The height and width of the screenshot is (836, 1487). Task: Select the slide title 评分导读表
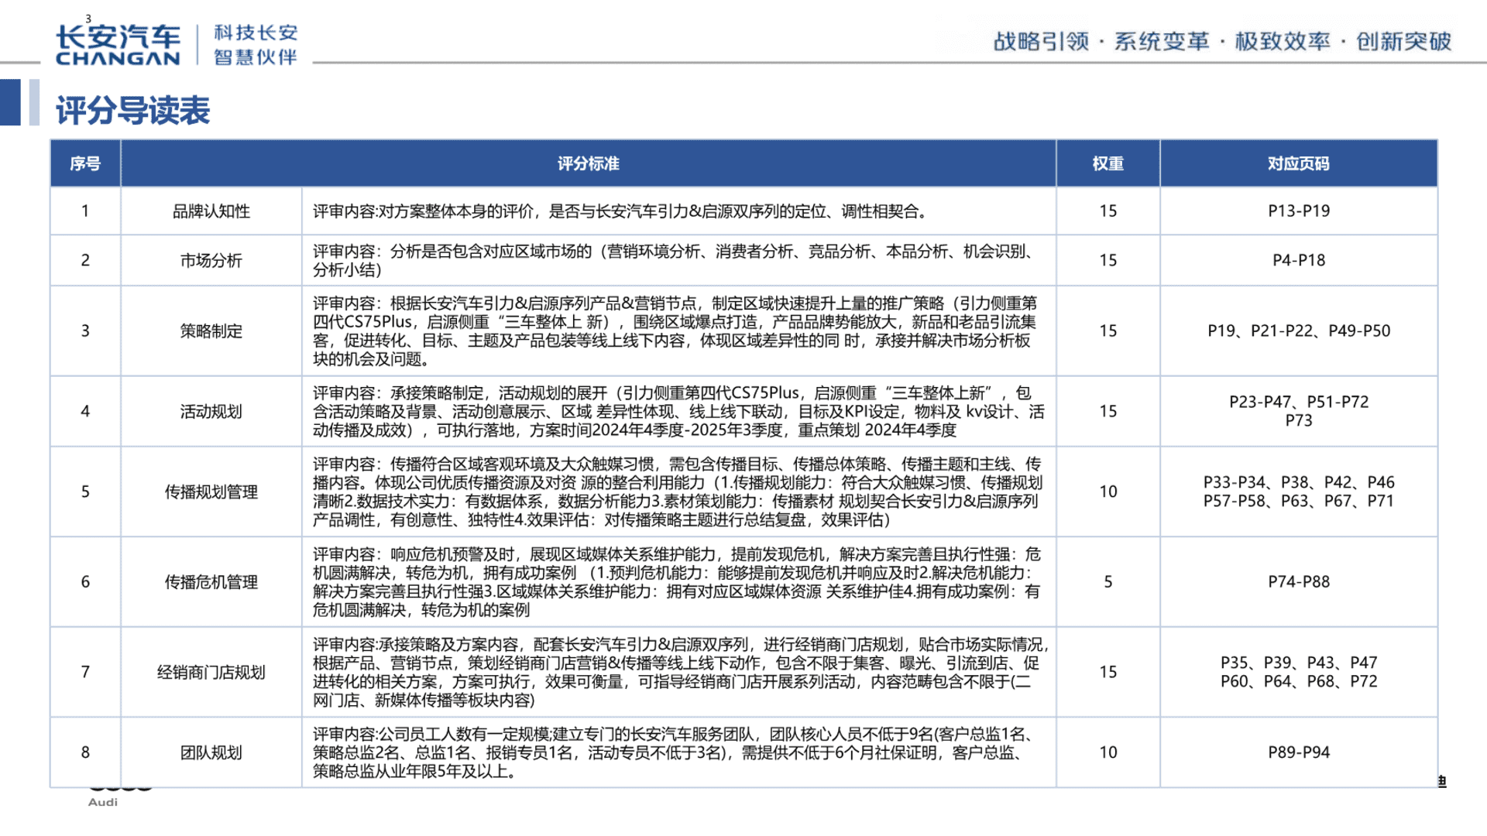[x=132, y=111]
